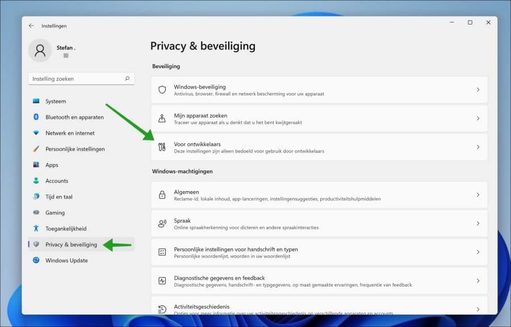Open Spraak settings title
Screen dimensions: 511x327
[182, 221]
